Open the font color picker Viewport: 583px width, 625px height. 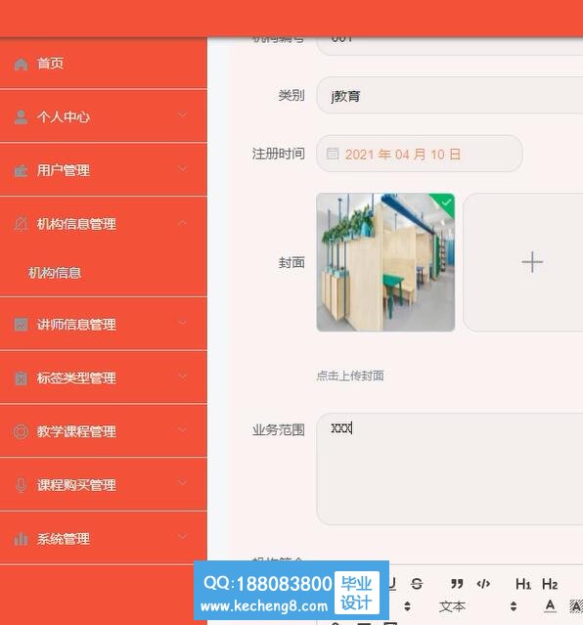point(551,605)
